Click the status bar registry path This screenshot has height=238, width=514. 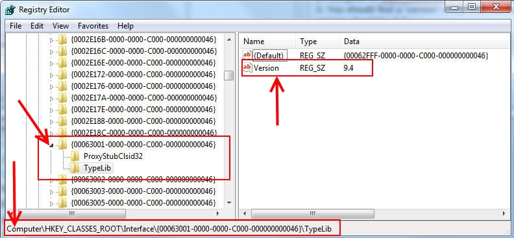point(169,229)
